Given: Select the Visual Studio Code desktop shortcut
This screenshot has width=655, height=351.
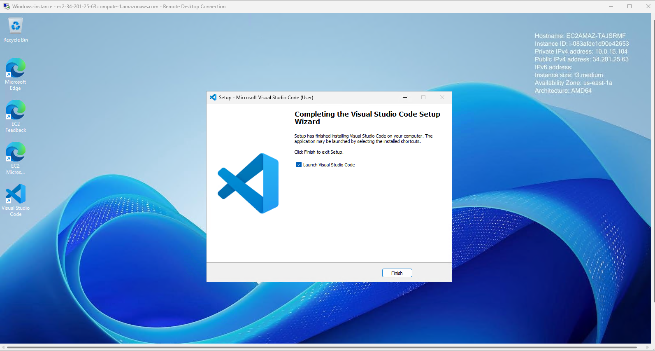Looking at the screenshot, I should tap(16, 200).
